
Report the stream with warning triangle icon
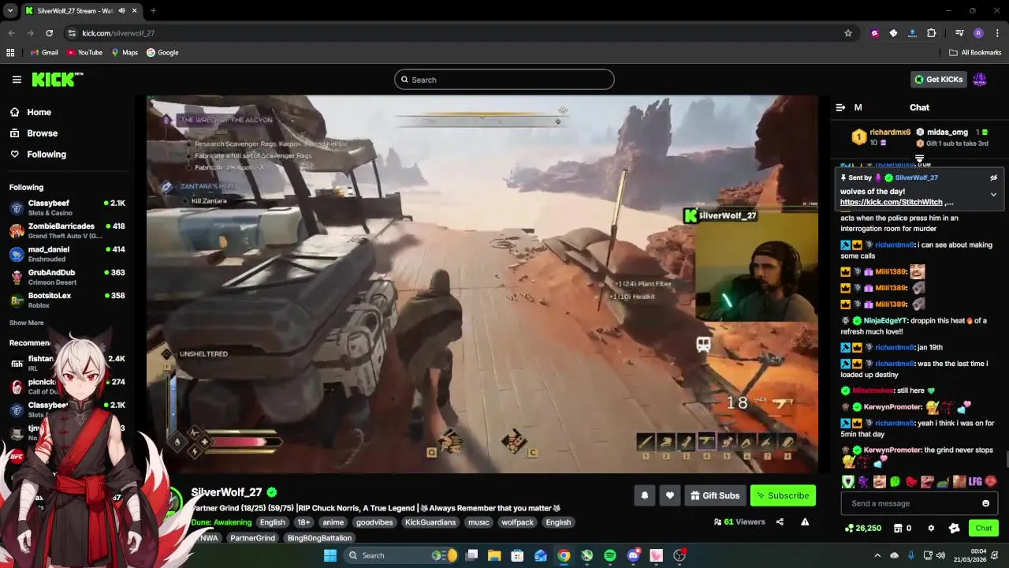pyautogui.click(x=805, y=521)
